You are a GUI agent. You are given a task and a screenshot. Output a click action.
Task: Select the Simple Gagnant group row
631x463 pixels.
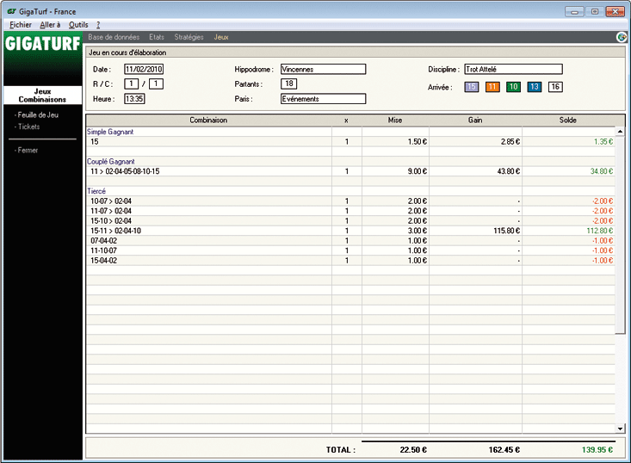pos(350,132)
